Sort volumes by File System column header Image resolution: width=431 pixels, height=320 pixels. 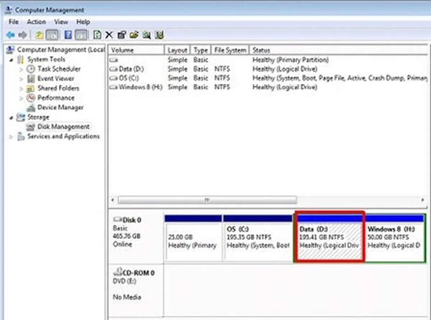[230, 50]
